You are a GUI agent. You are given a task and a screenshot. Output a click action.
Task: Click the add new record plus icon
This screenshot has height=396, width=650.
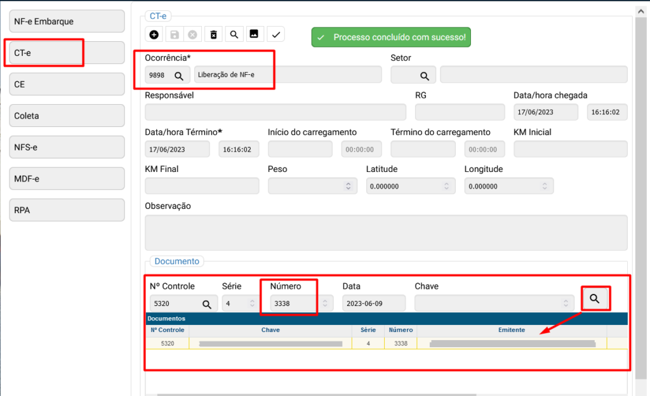pos(154,34)
